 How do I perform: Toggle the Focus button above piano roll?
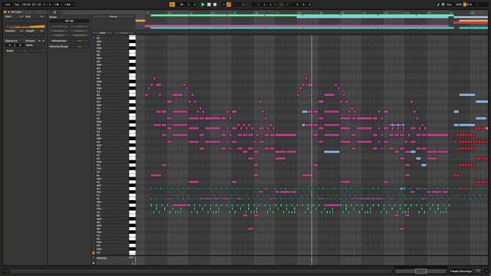pyautogui.click(x=113, y=16)
